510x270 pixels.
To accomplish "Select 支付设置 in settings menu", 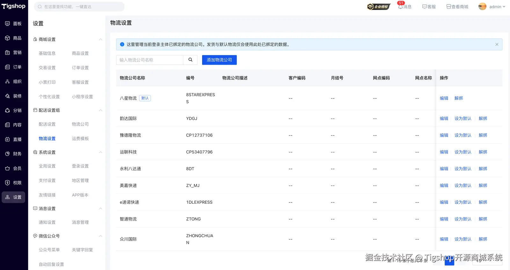I will click(47, 180).
